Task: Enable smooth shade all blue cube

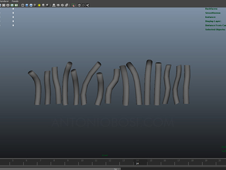Action: [27, 5]
